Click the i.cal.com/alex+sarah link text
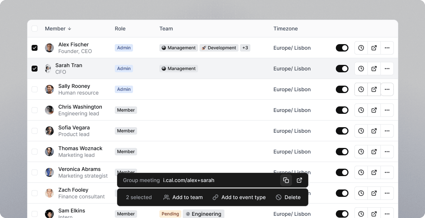Image resolution: width=425 pixels, height=218 pixels. point(189,181)
